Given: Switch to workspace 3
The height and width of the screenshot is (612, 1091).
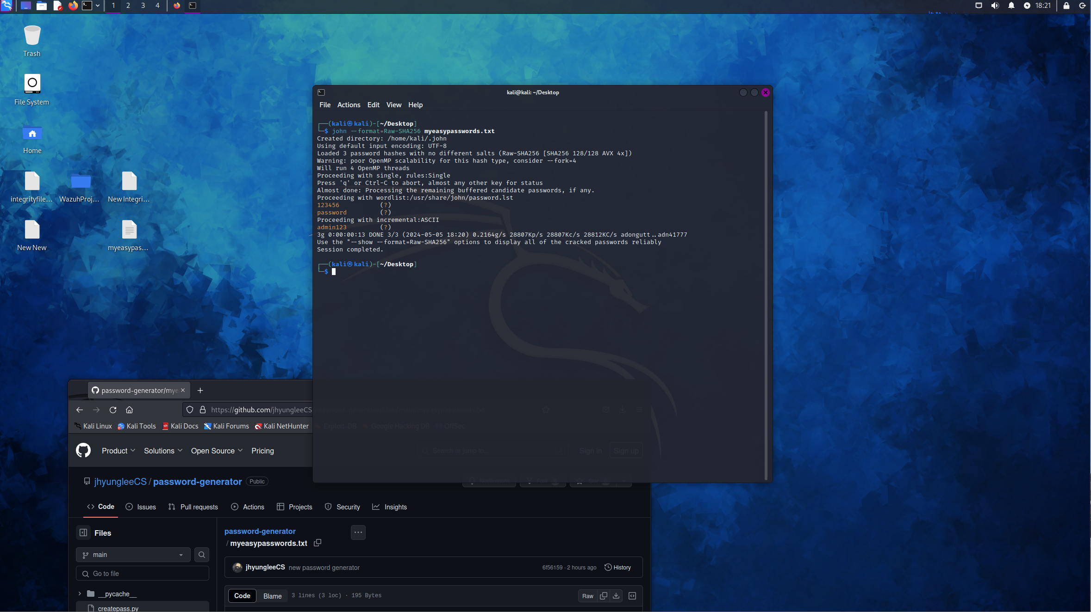Looking at the screenshot, I should [143, 6].
